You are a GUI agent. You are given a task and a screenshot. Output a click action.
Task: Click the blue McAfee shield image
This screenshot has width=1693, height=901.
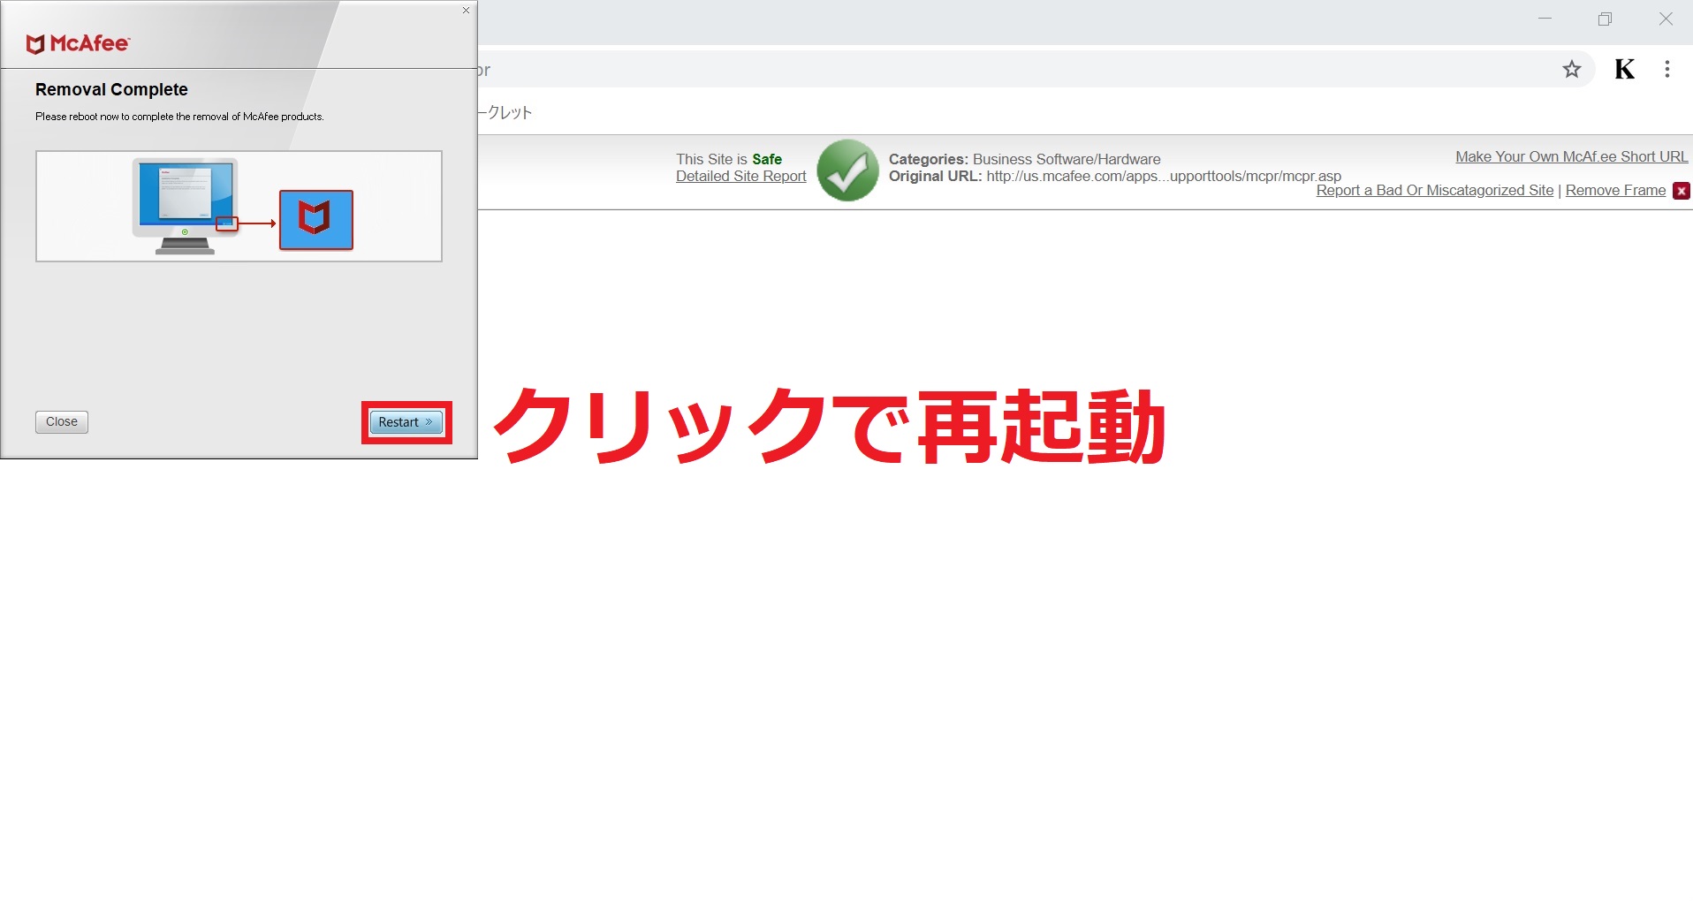pos(316,220)
